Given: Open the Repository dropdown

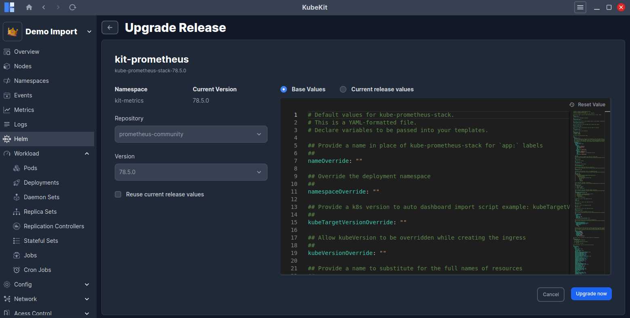Looking at the screenshot, I should pos(191,134).
